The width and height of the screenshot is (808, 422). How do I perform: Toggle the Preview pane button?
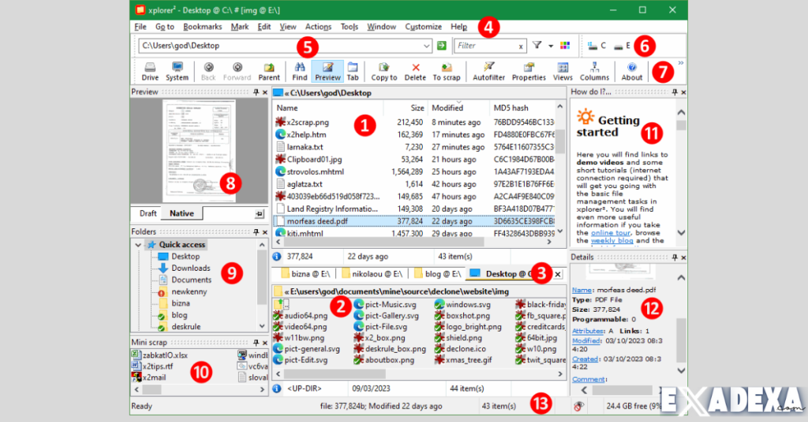[327, 72]
